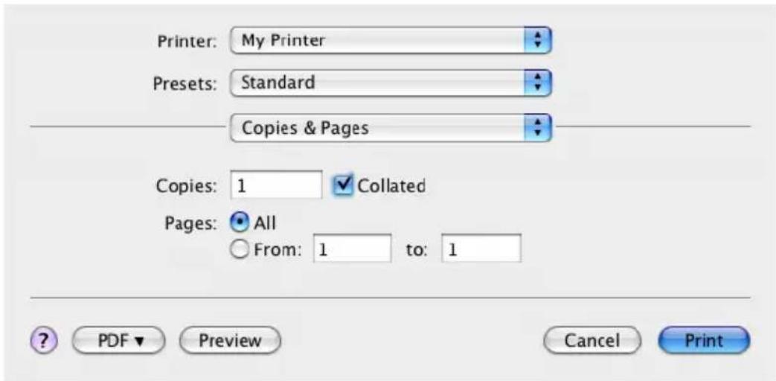
Task: Expand the Copies & Pages options menu
Action: (391, 128)
